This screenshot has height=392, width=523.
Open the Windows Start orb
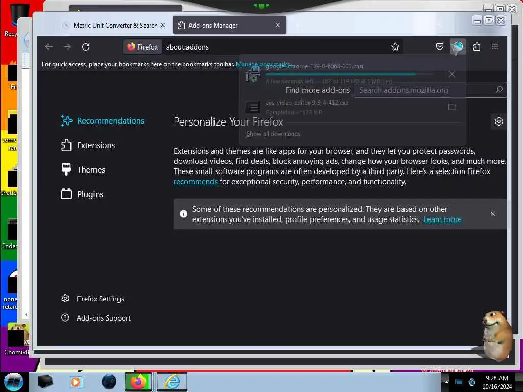click(x=14, y=382)
